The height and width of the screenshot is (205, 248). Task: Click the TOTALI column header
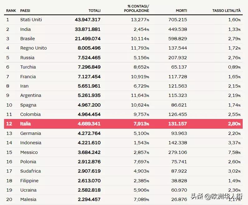(95, 11)
